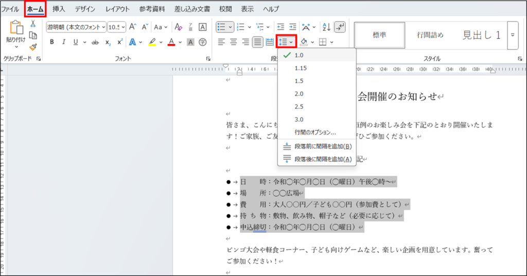Click the increase indent icon
Image resolution: width=527 pixels, height=276 pixels.
pyautogui.click(x=293, y=27)
